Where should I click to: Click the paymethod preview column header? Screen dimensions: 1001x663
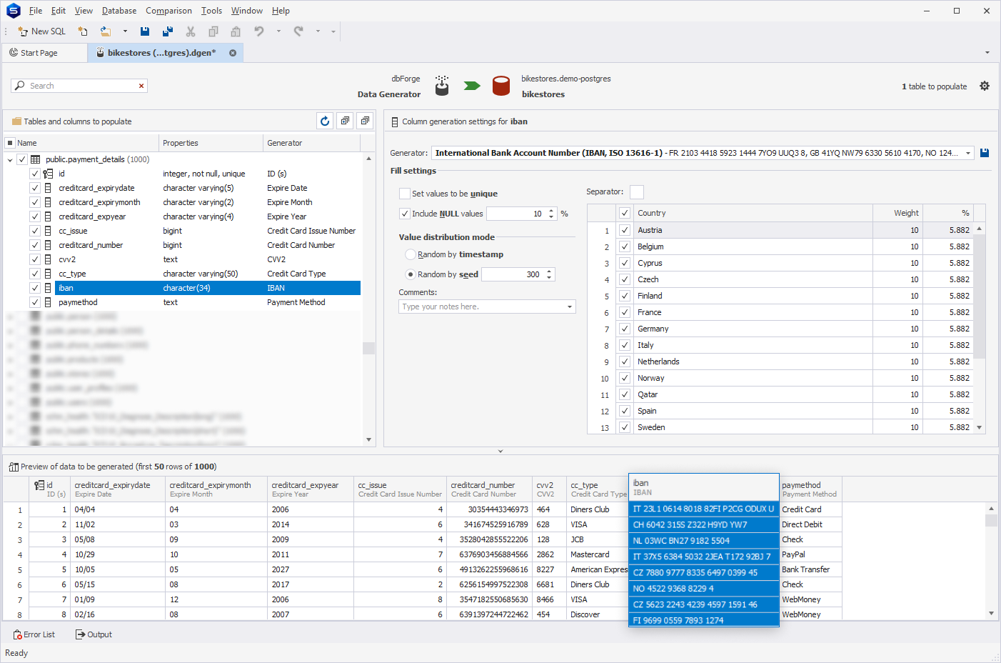810,489
